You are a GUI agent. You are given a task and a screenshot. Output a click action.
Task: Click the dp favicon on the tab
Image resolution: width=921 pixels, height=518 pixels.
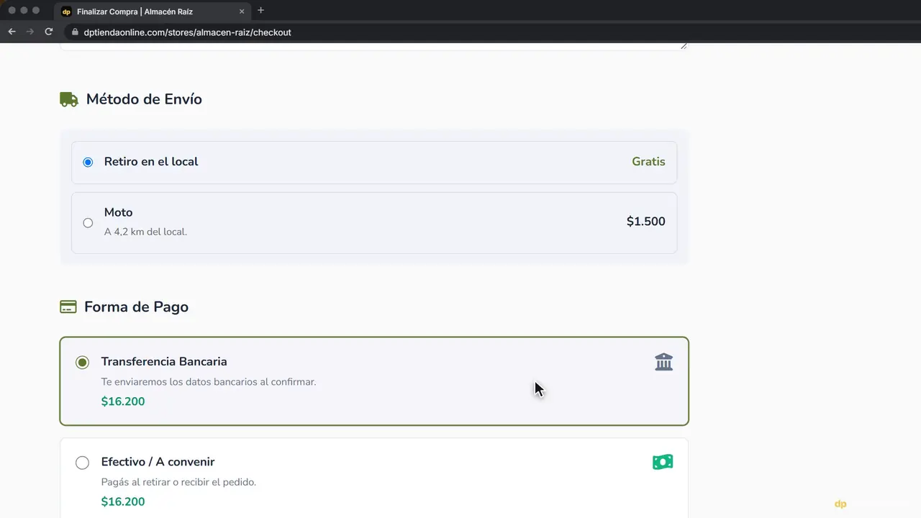tap(66, 12)
